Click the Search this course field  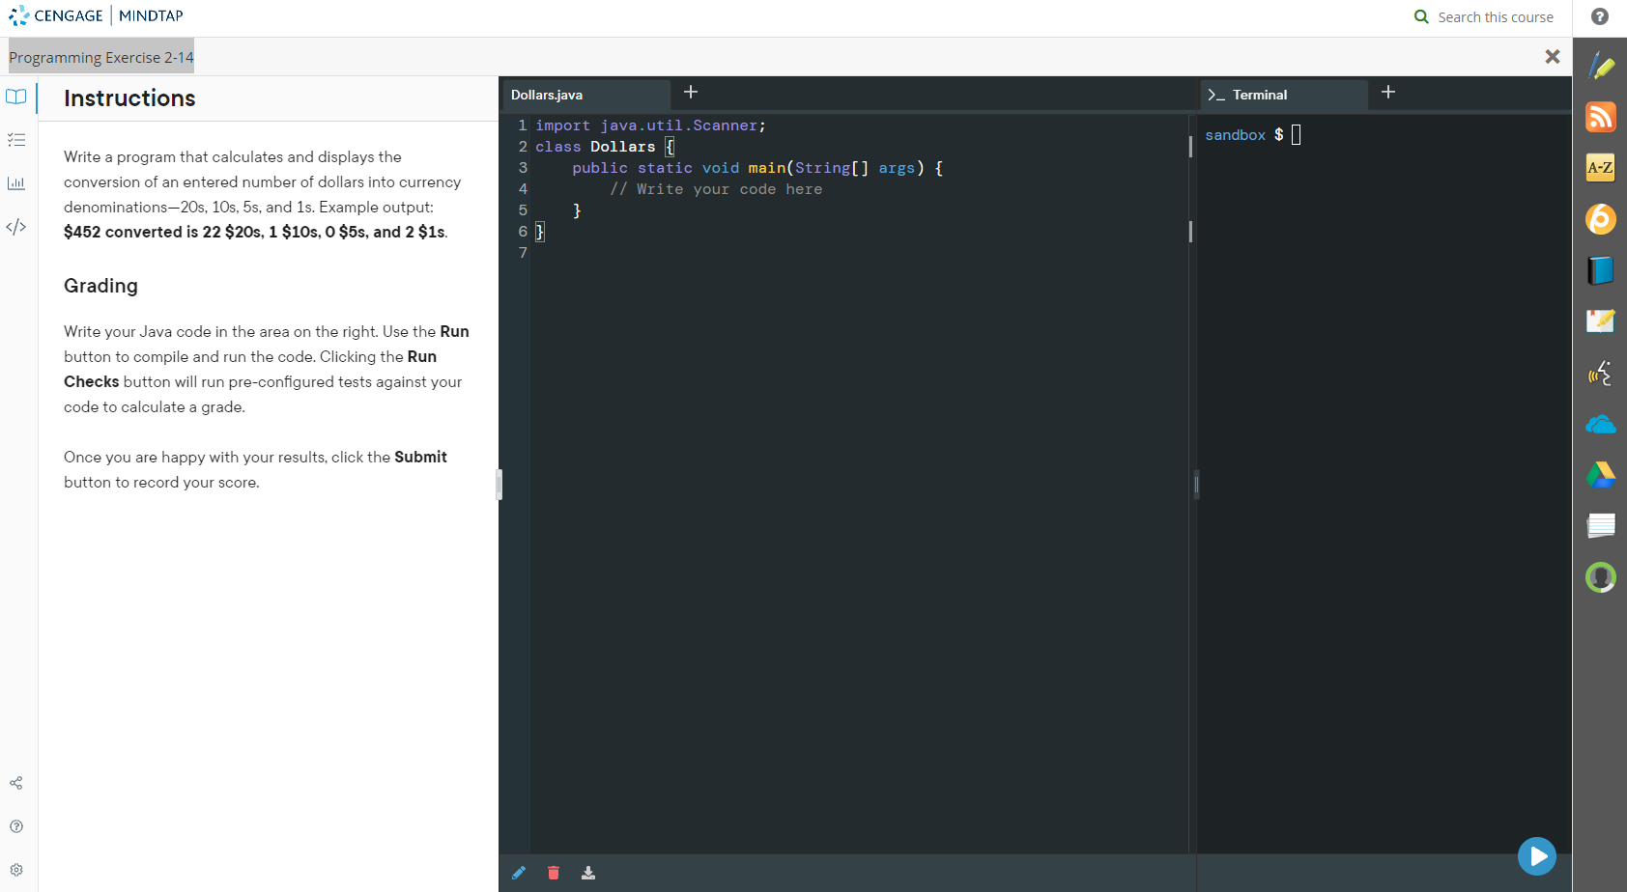pyautogui.click(x=1495, y=16)
